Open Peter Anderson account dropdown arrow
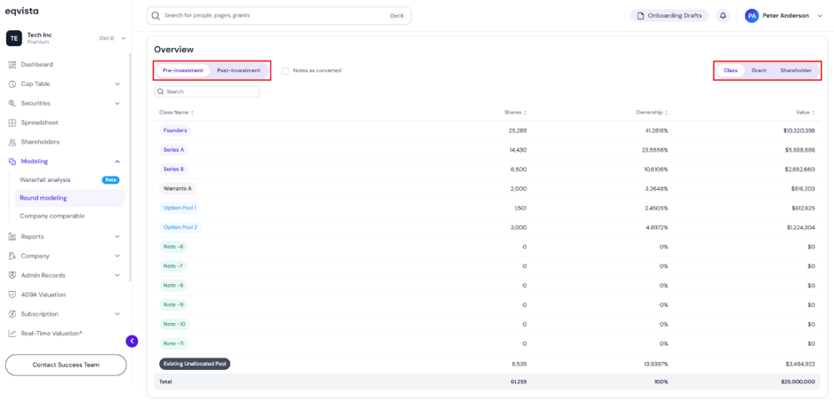834x402 pixels. coord(820,16)
